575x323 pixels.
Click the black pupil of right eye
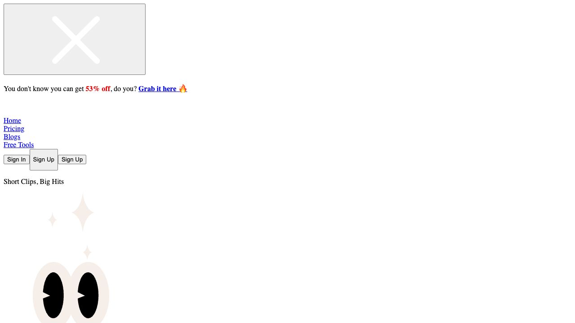pyautogui.click(x=88, y=295)
